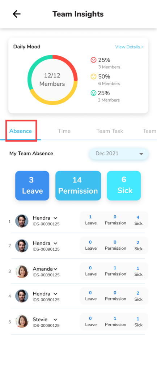The image size is (157, 370).
Task: Expand Stevie's details chevron
Action: (55, 319)
